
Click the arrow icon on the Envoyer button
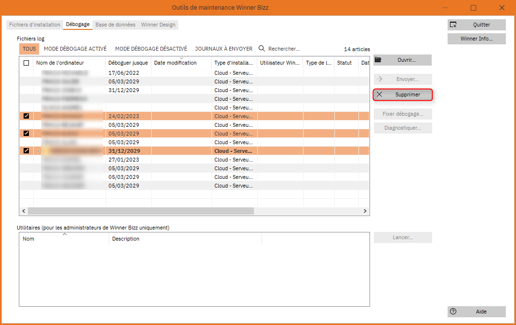(380, 79)
